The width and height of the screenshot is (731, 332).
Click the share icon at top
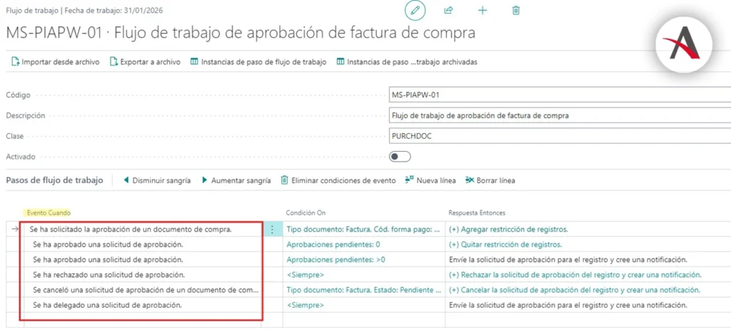pyautogui.click(x=449, y=11)
